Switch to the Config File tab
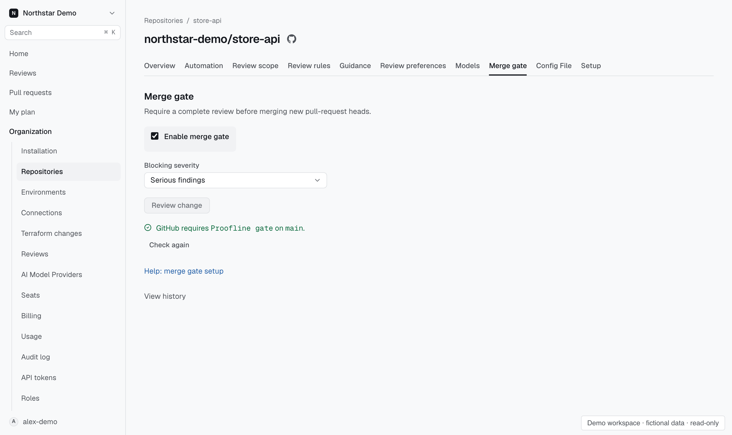 pyautogui.click(x=554, y=66)
